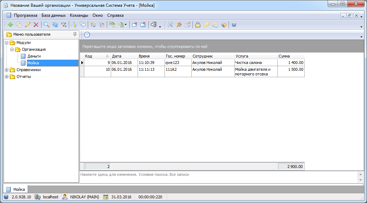Open the toolbar options arrow at far right
The height and width of the screenshot is (203, 367).
point(361,27)
